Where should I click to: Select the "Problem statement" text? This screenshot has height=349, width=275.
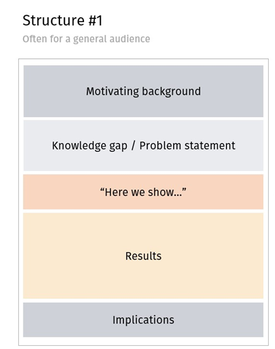(187, 146)
